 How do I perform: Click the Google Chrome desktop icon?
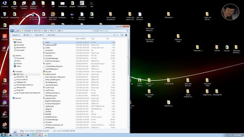tap(5, 94)
